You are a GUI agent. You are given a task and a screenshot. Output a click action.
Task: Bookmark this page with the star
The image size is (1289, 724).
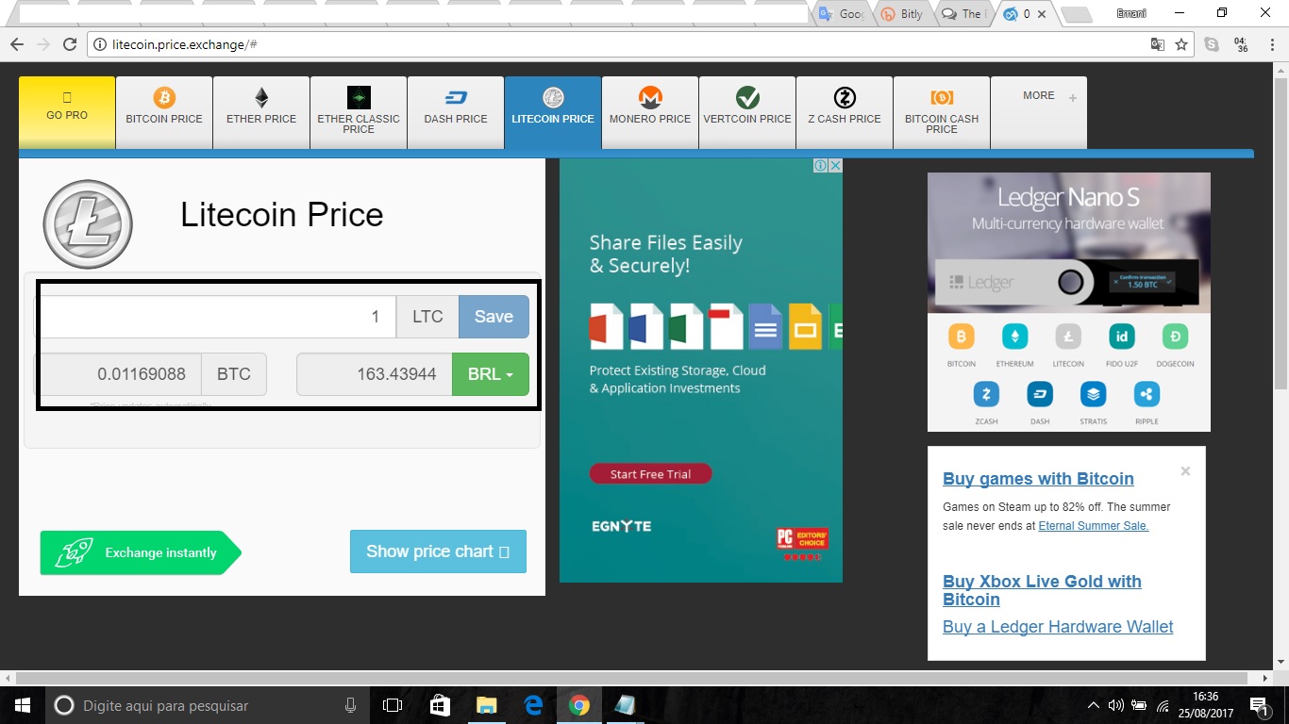point(1181,44)
